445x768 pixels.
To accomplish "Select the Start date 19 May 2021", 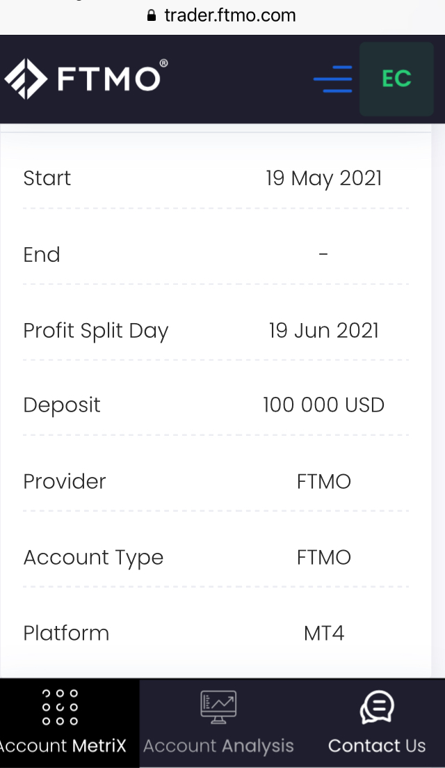I will coord(323,178).
